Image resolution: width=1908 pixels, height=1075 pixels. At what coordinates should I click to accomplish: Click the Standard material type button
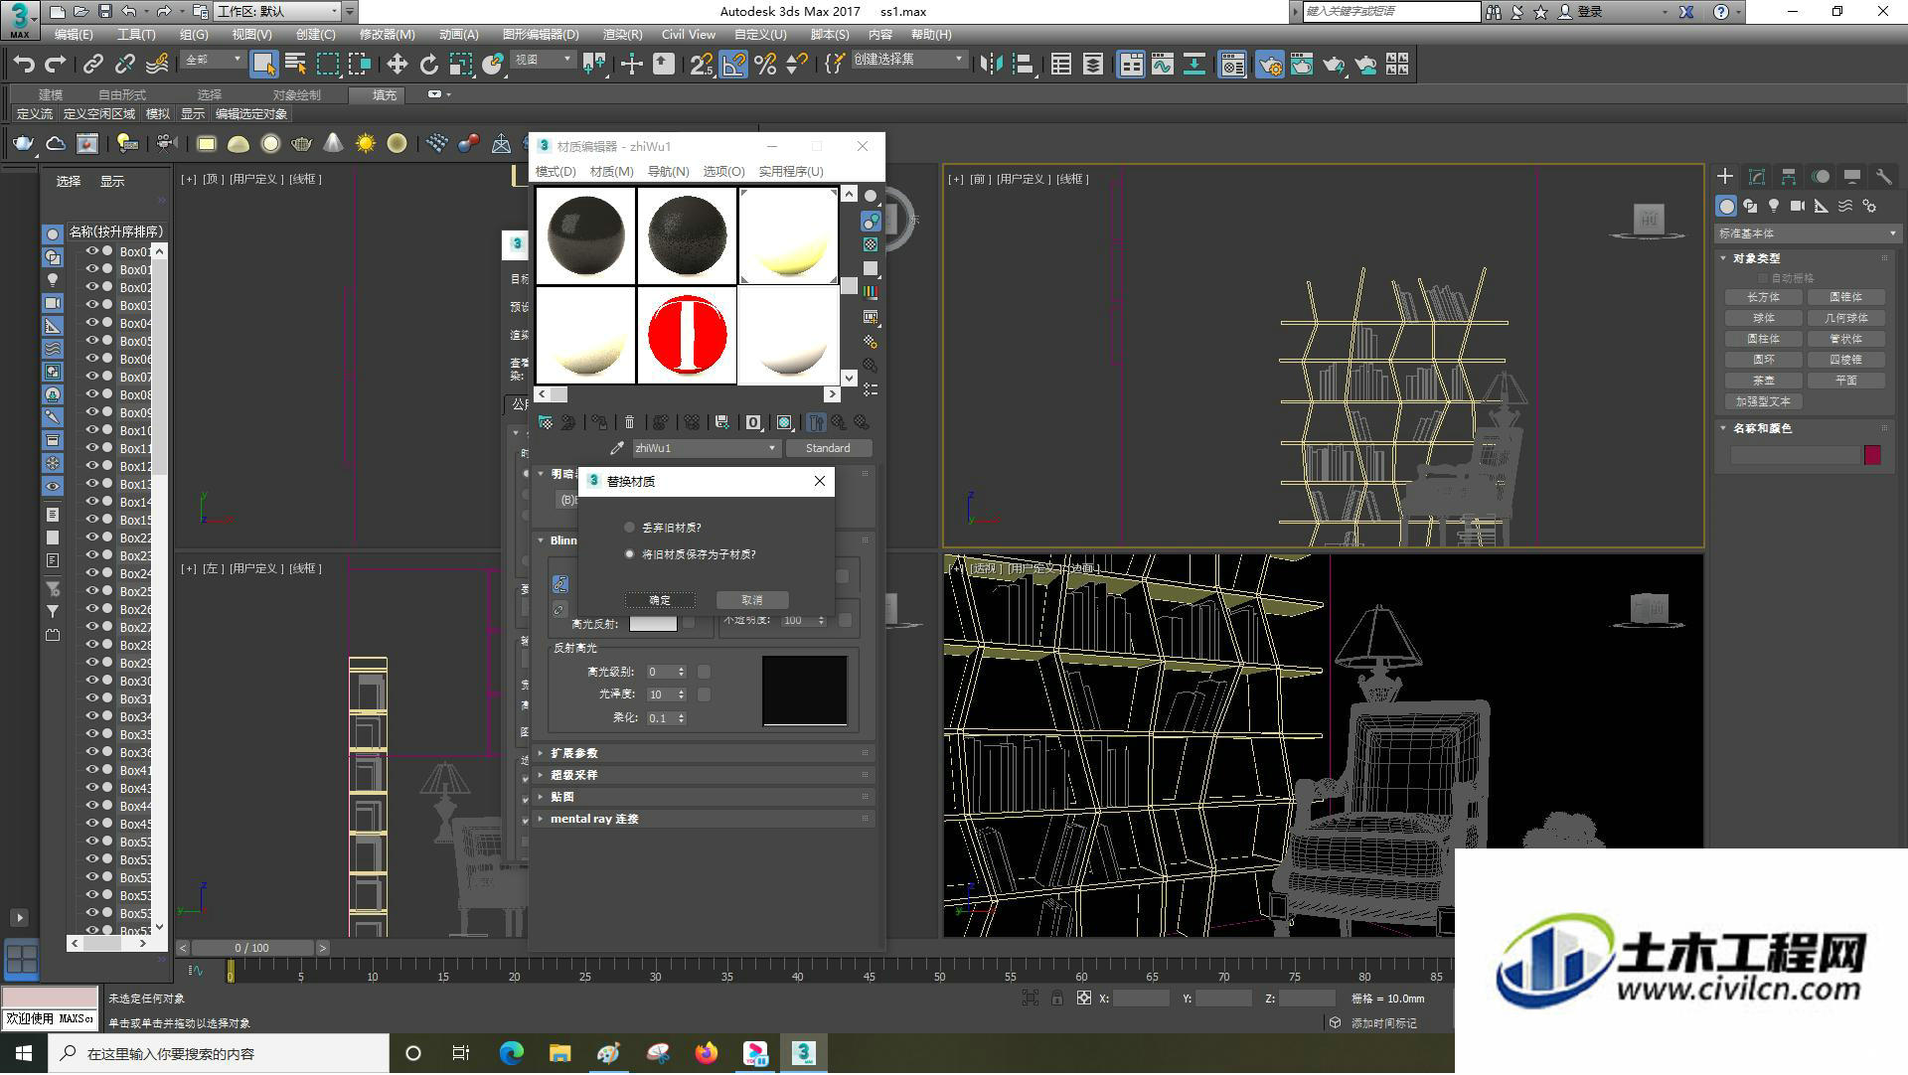(828, 448)
